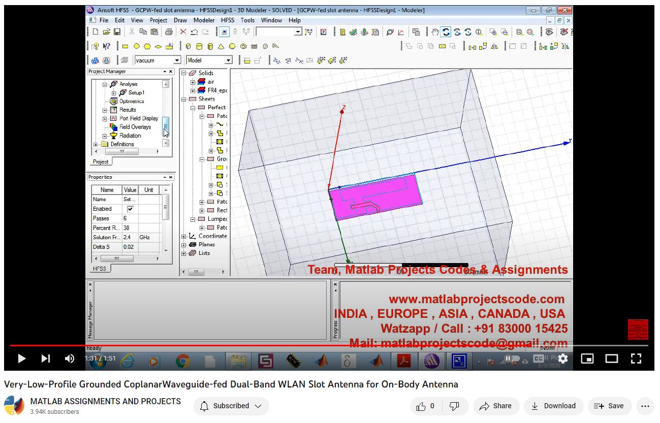Click the Draw cylinder tool
Screen dimensions: 660x423
pos(199,46)
